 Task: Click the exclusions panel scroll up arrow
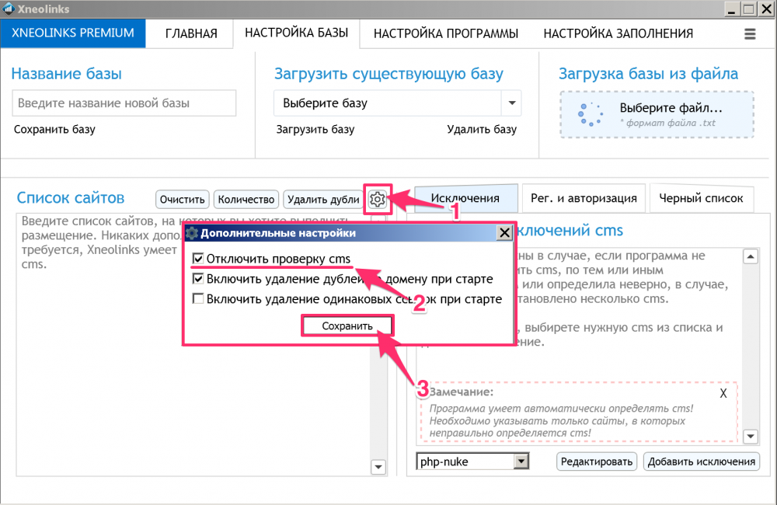click(751, 256)
